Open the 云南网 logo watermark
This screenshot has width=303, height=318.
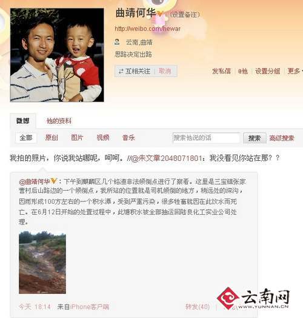point(253,298)
